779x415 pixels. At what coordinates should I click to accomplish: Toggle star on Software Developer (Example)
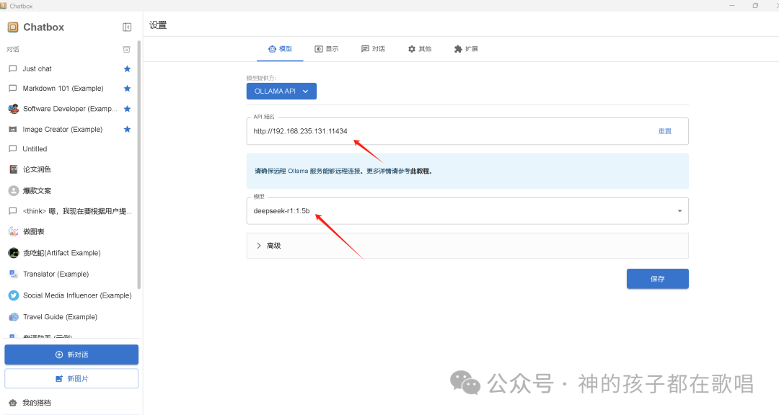click(x=127, y=109)
